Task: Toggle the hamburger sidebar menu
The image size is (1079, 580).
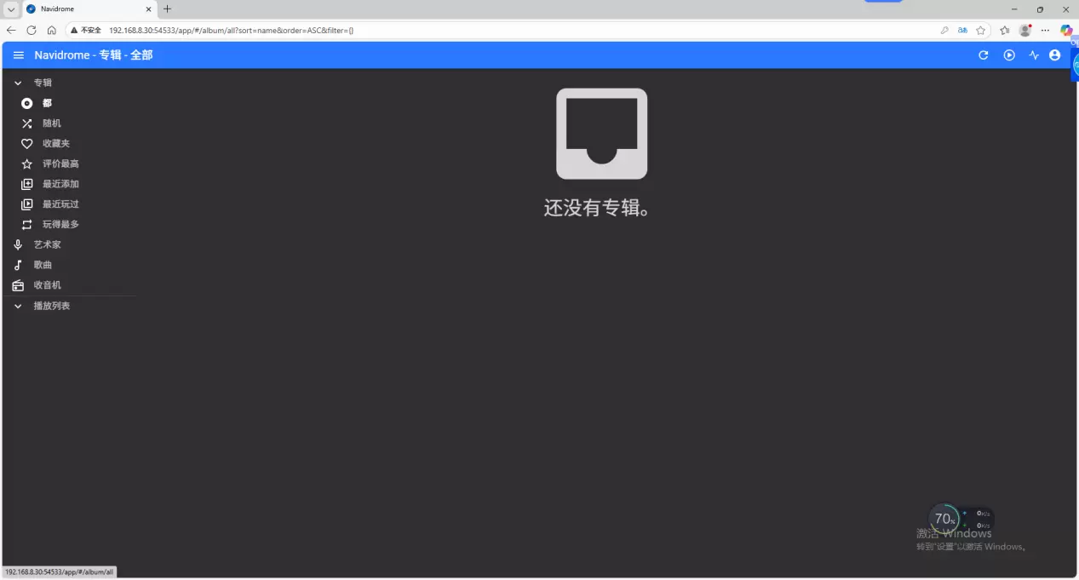Action: [18, 55]
